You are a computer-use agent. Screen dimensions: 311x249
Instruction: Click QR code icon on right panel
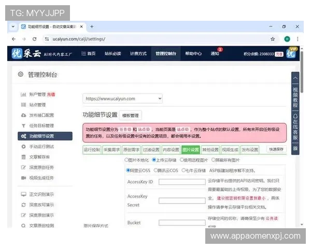(295, 148)
